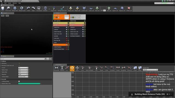
Task: Set curve tangent to Break
Action: coord(101,68)
